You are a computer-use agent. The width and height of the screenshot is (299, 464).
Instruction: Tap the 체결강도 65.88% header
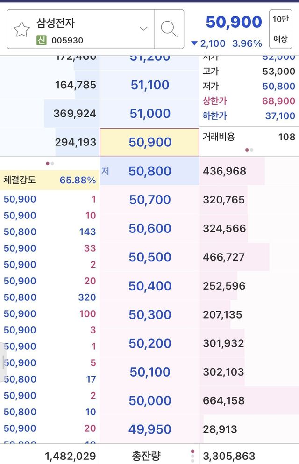[50, 180]
